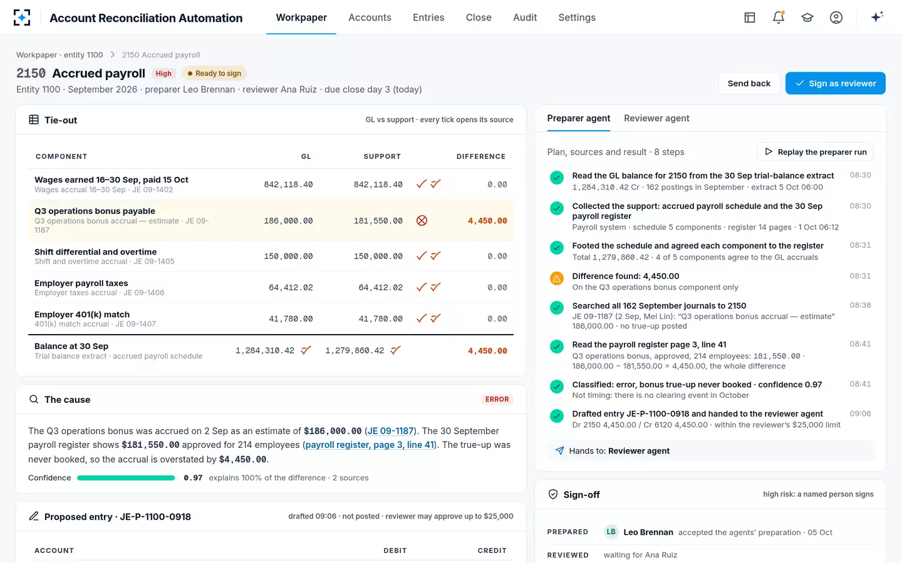Switch to the Reviewer agent tab
902x563 pixels.
pos(656,118)
